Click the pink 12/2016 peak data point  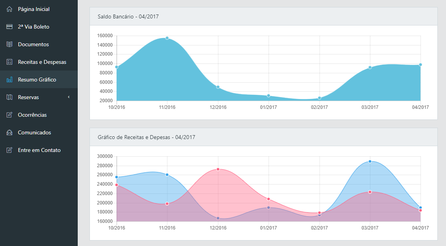click(218, 169)
